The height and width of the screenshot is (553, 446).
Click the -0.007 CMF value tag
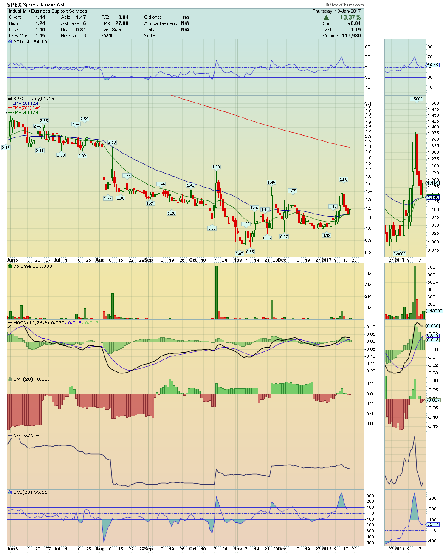point(434,400)
